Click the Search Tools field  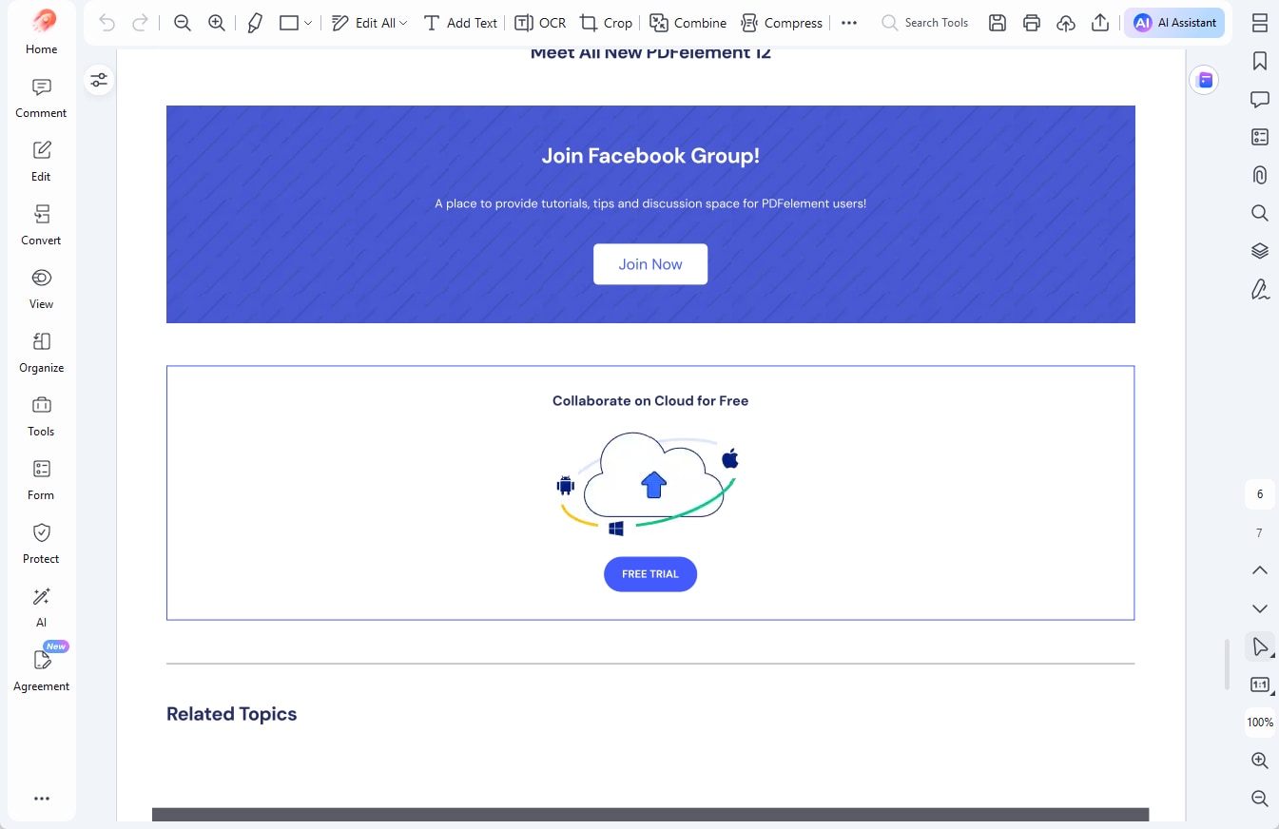[x=925, y=23]
